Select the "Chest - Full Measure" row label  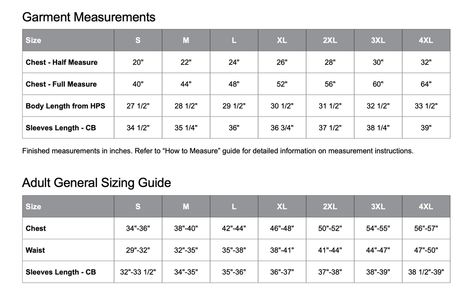coord(61,84)
